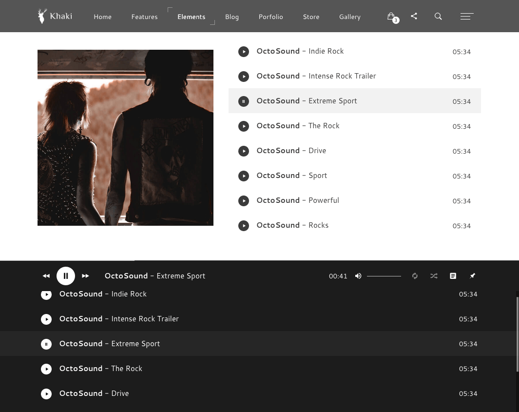This screenshot has height=412, width=519.
Task: Open the share icon in navigation bar
Action: 414,16
